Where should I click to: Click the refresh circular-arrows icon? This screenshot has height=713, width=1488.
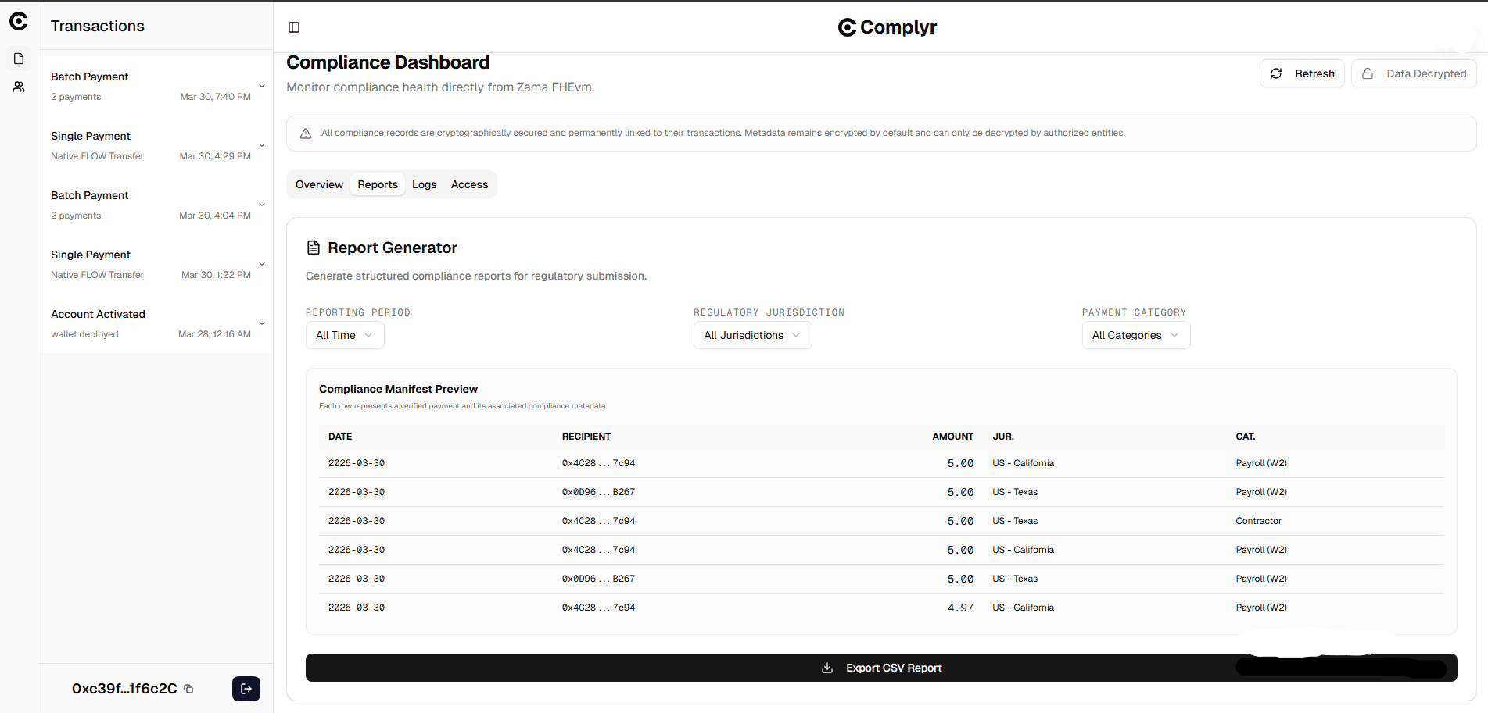[x=1276, y=73]
